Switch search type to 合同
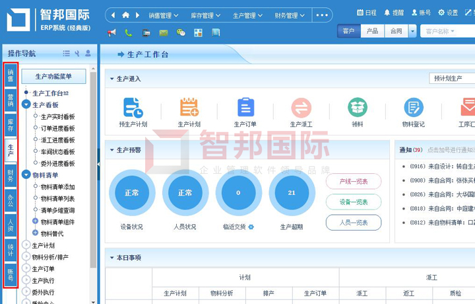475x304 pixels. point(395,31)
